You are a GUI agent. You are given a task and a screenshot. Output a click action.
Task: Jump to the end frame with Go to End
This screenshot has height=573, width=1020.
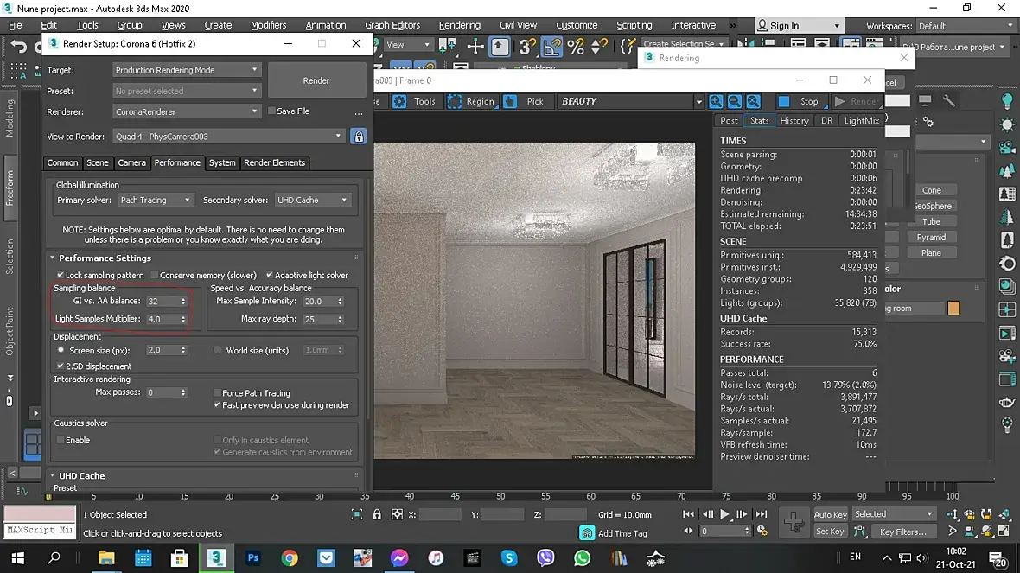point(761,514)
